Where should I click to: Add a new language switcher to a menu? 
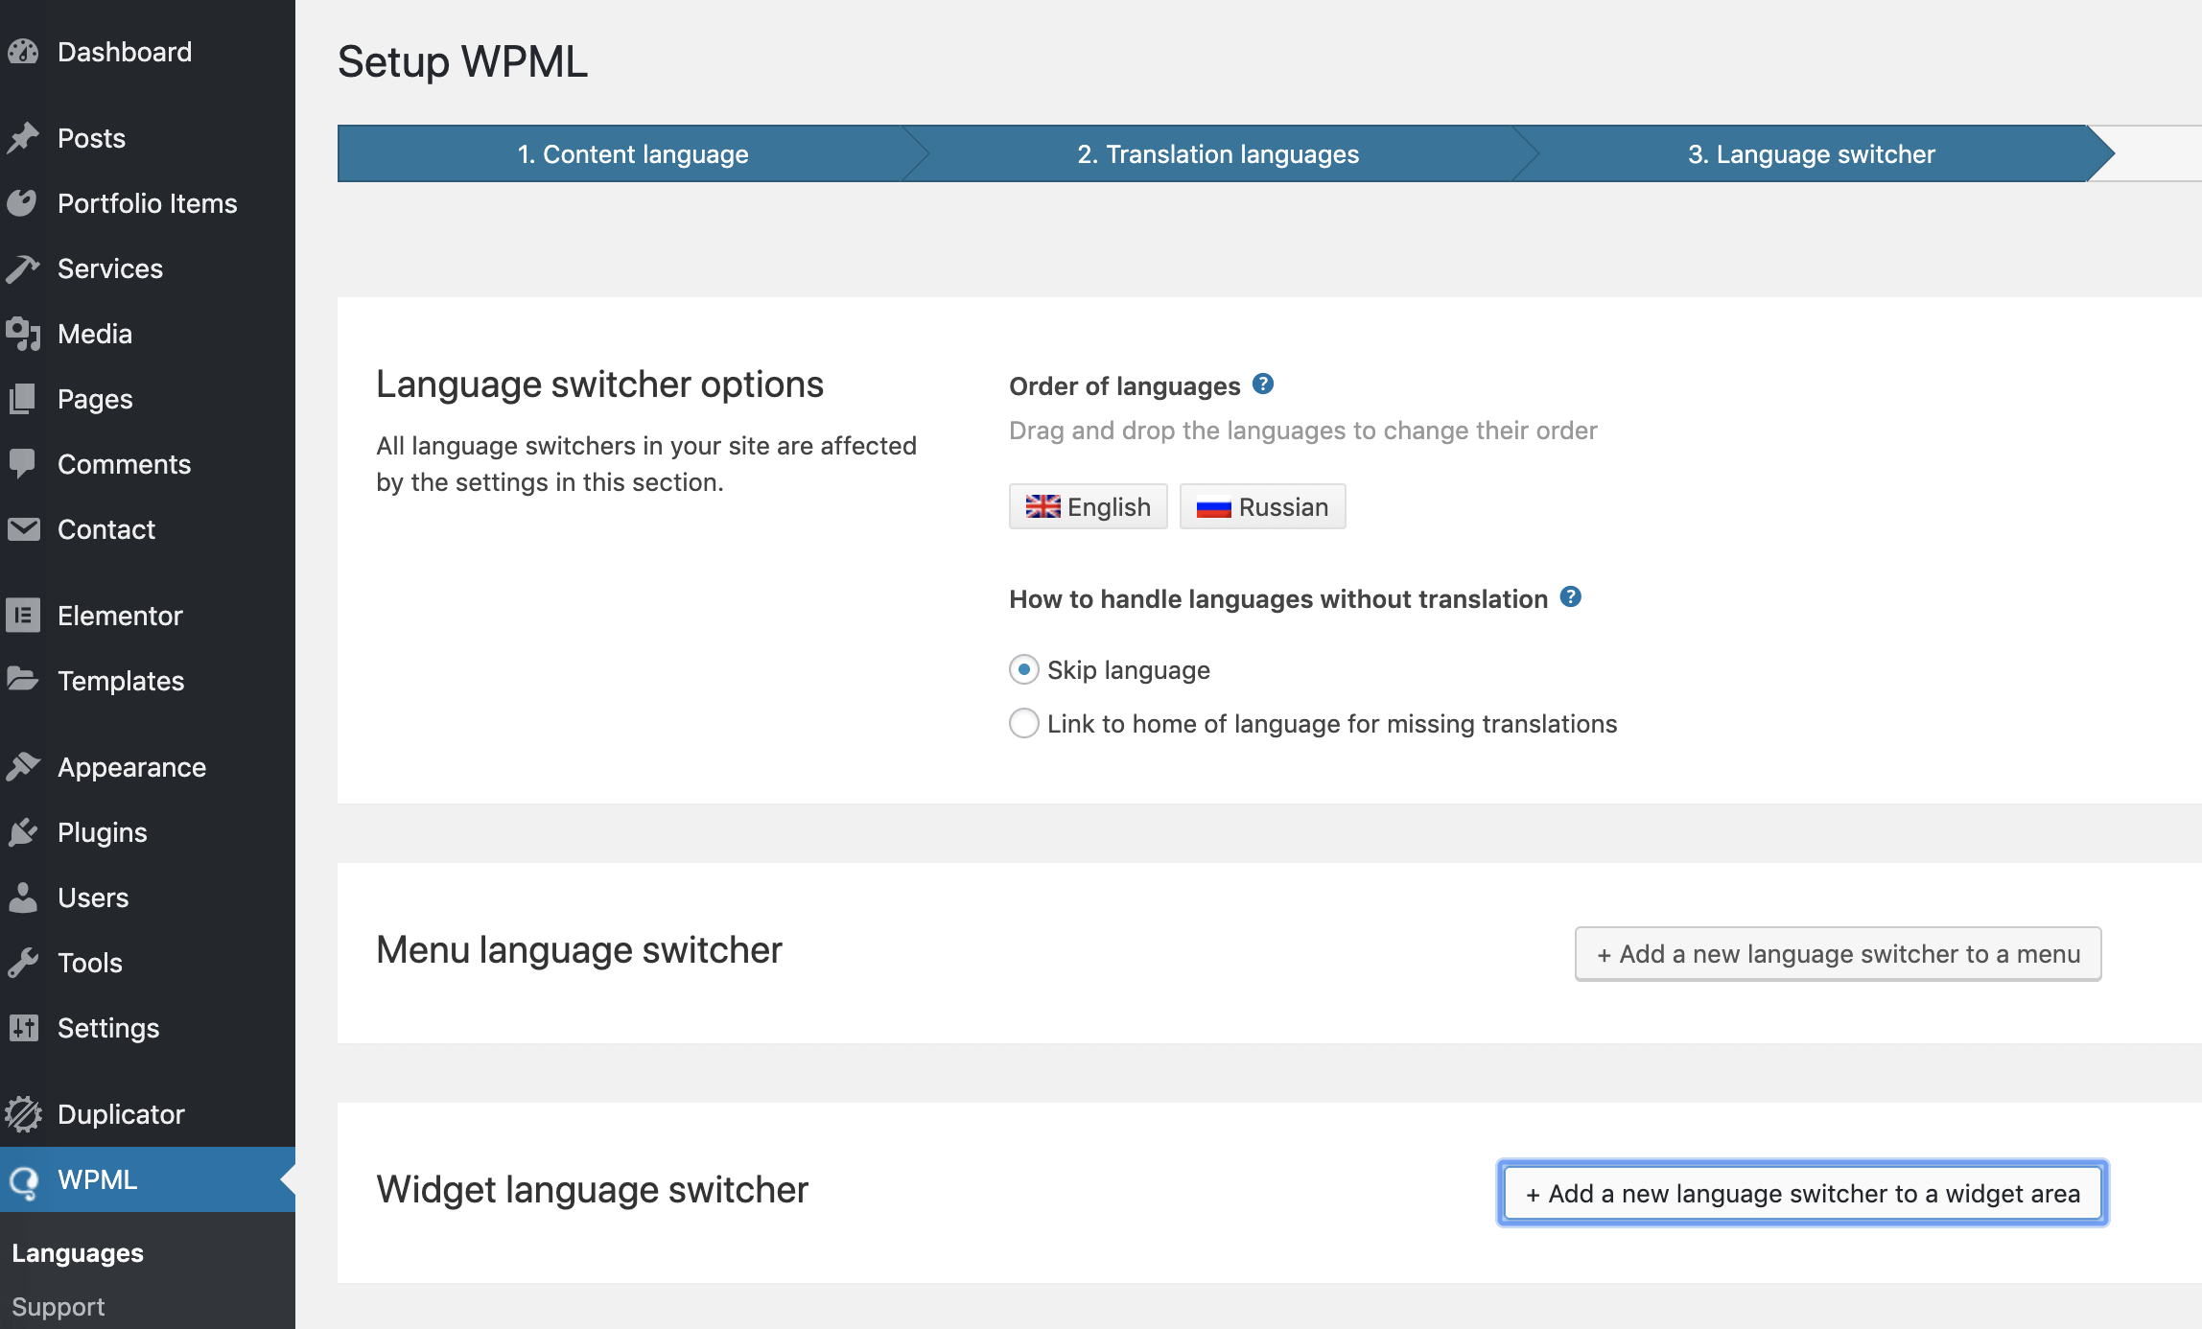tap(1838, 954)
